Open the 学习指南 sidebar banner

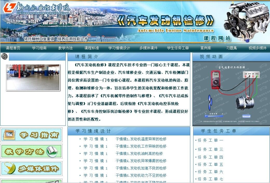click(x=31, y=135)
